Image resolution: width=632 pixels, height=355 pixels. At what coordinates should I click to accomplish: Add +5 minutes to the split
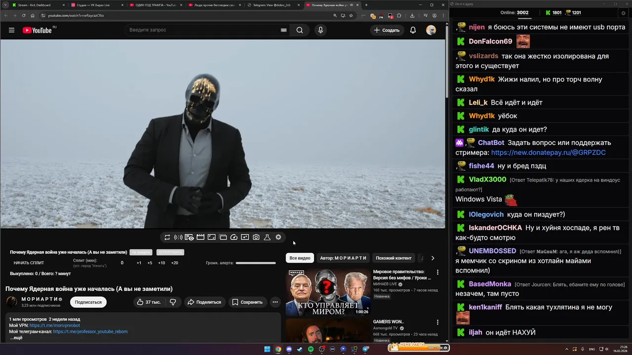coord(150,263)
